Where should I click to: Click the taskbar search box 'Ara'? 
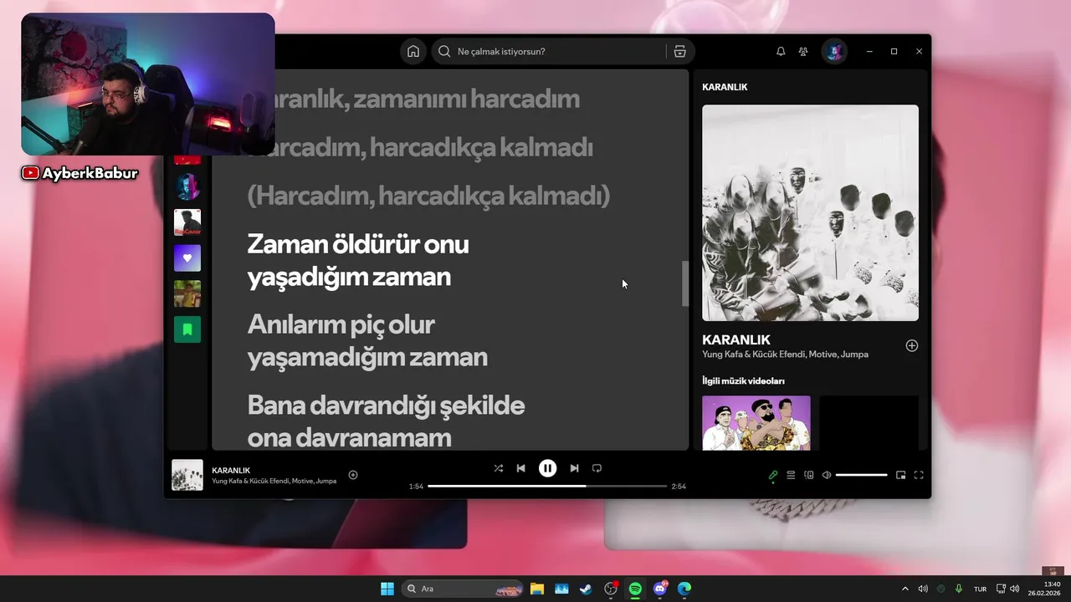[x=463, y=589]
